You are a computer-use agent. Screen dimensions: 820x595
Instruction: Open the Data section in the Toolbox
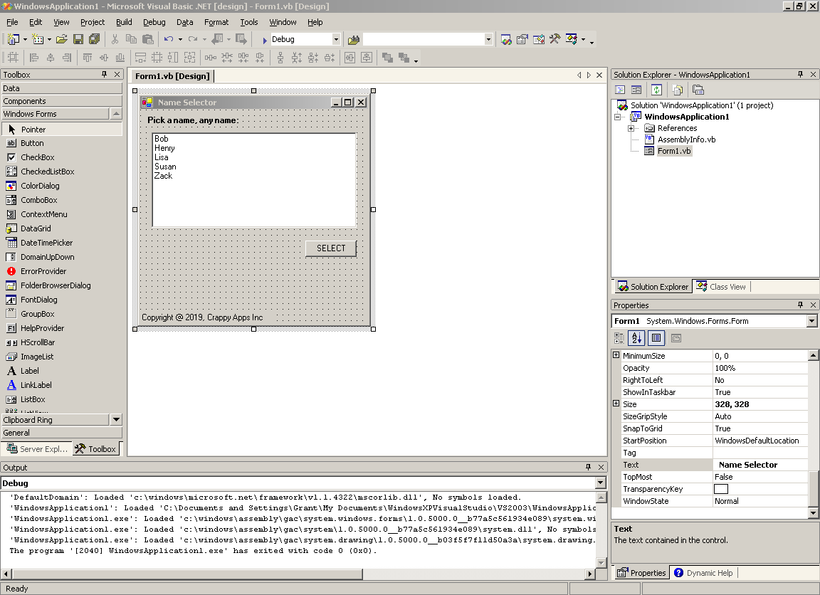coord(62,88)
